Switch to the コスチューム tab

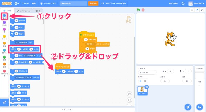click(23, 11)
